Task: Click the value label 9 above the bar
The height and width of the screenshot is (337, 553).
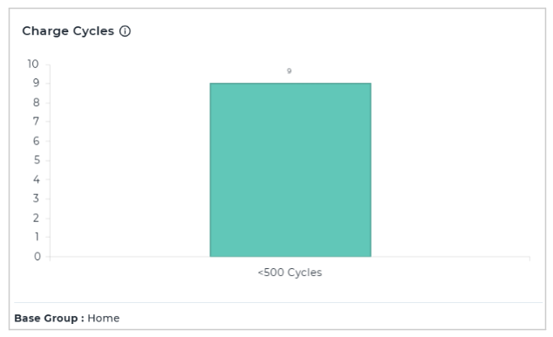Action: point(290,71)
